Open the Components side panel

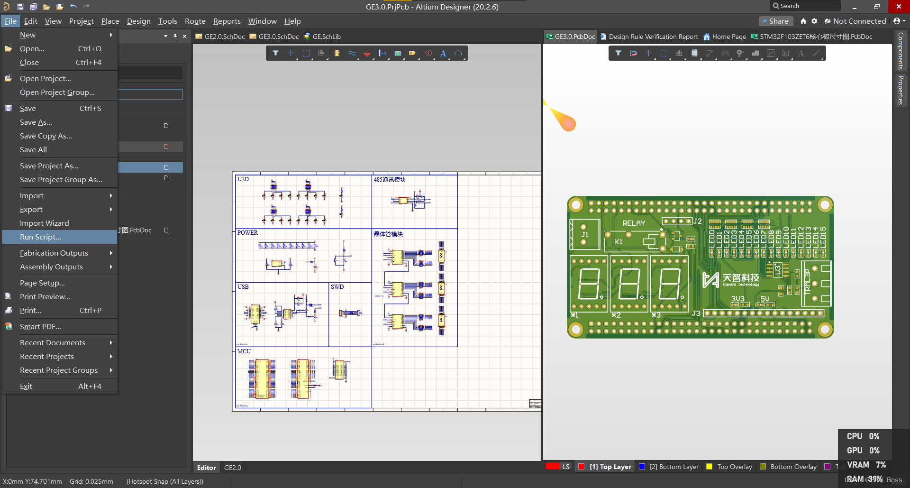coord(900,51)
